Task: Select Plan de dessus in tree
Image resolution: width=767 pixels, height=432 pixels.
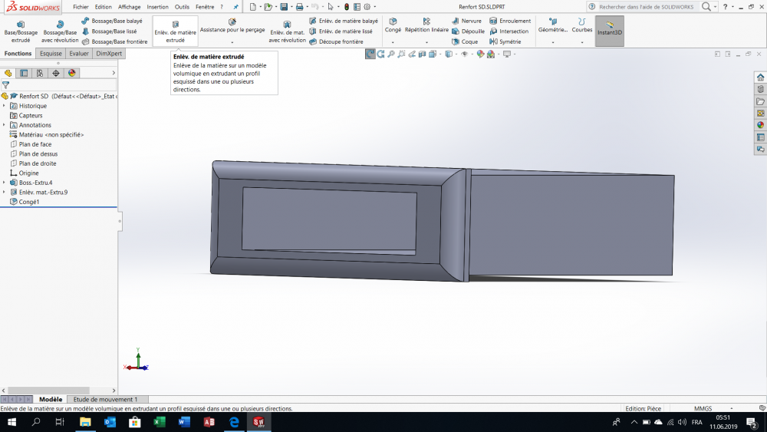Action: tap(38, 153)
